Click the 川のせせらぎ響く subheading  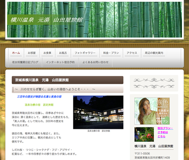pyautogui.click(x=68, y=89)
